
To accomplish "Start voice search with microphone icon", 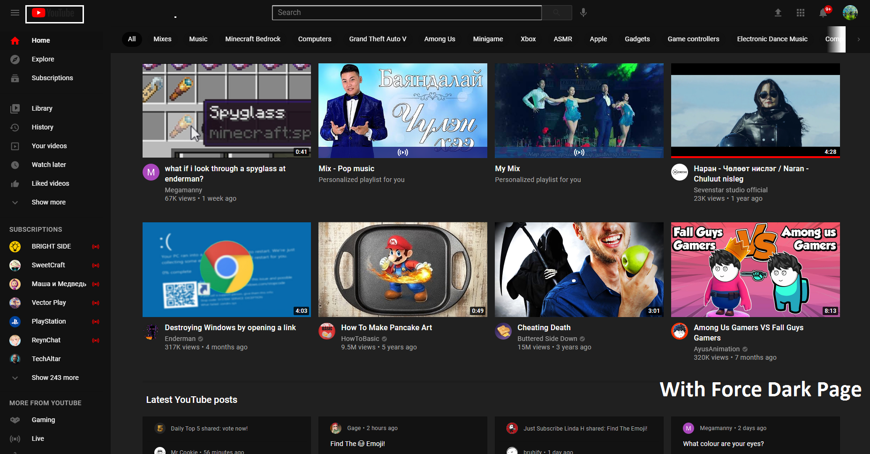I will click(x=583, y=13).
